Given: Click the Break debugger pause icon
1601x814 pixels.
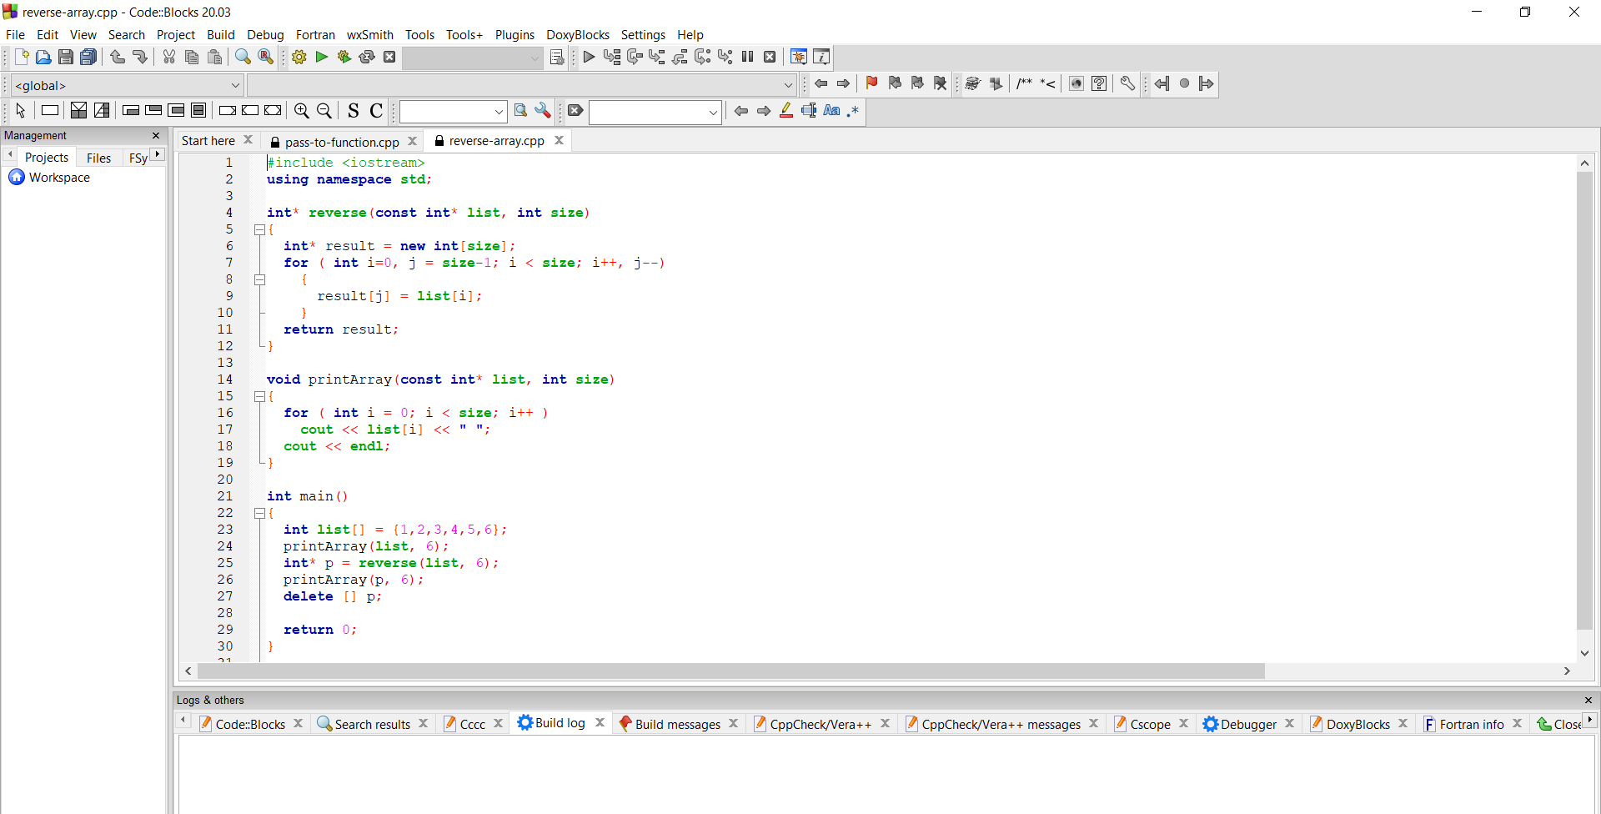Looking at the screenshot, I should (748, 57).
